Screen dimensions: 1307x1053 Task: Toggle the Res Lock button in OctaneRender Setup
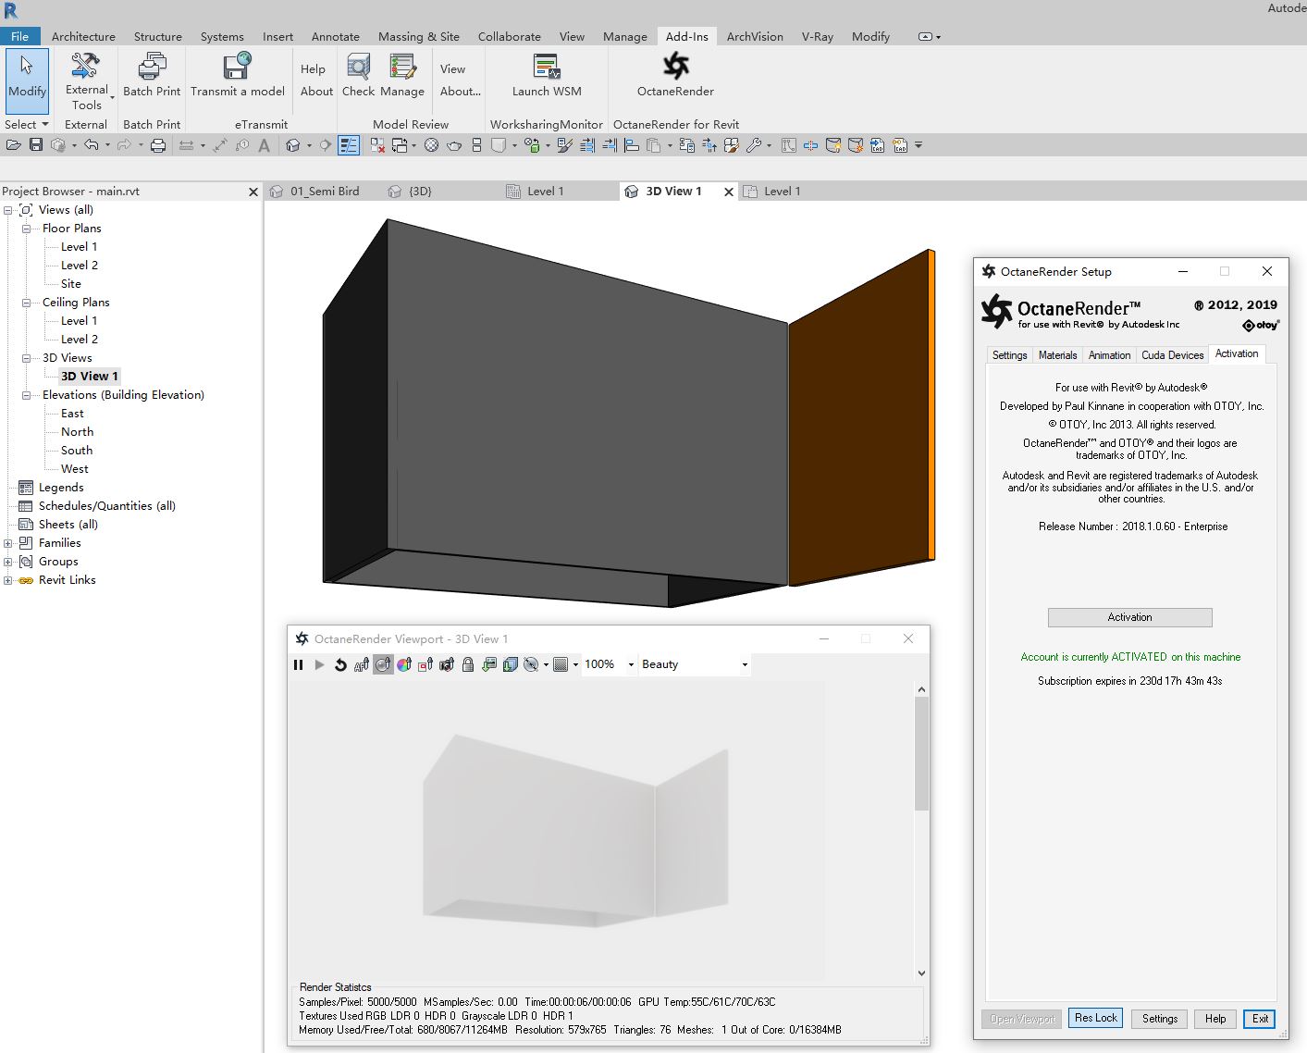click(x=1096, y=1018)
